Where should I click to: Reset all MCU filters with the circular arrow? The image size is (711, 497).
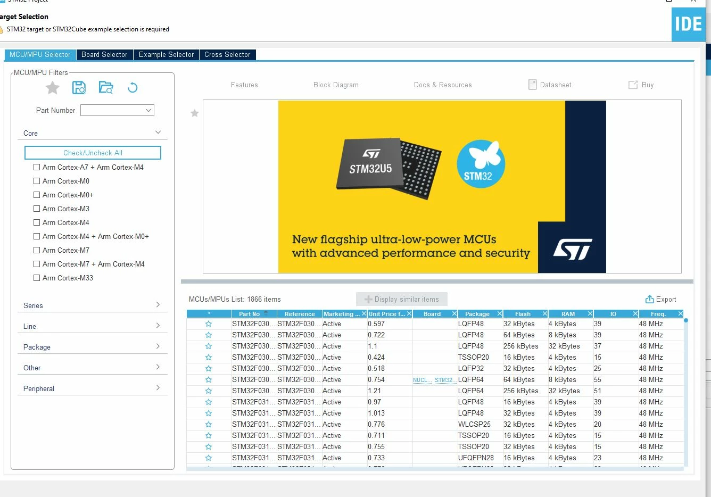pos(133,88)
